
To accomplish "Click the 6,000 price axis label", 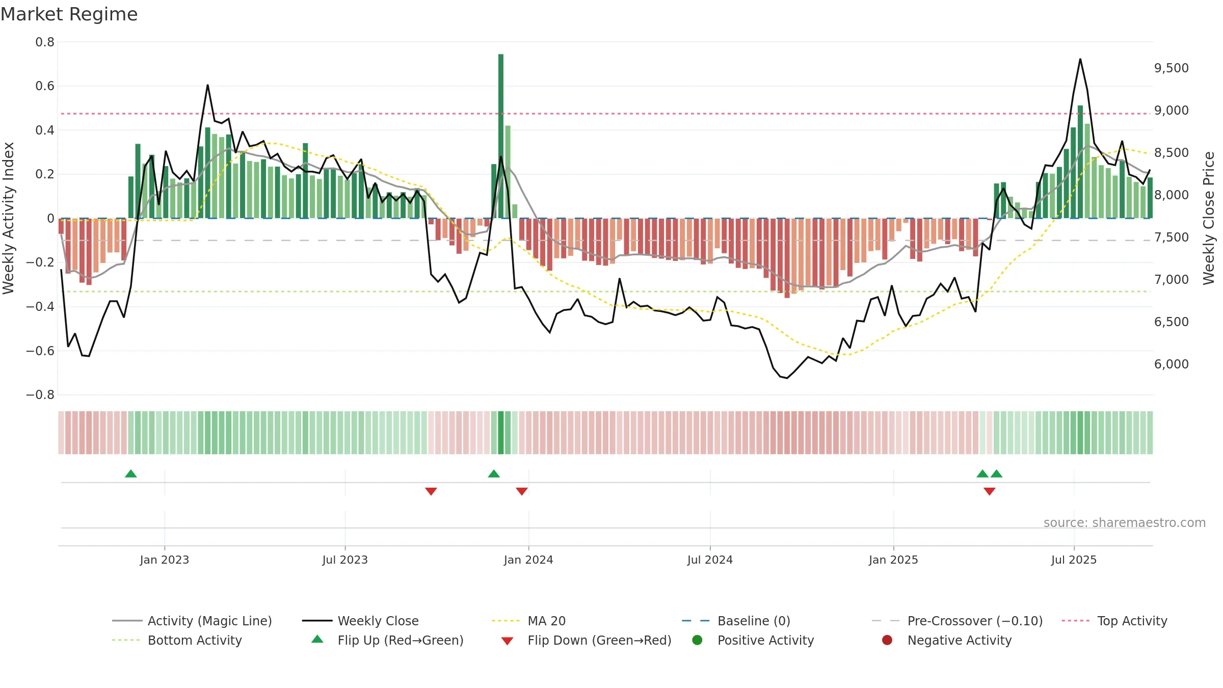I will pos(1172,364).
